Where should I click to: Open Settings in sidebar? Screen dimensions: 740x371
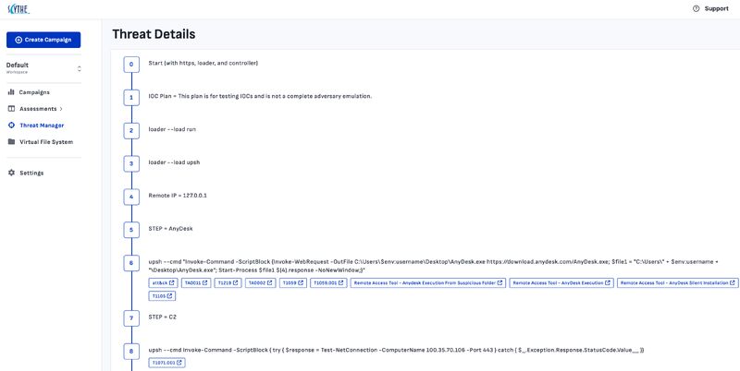coord(31,173)
